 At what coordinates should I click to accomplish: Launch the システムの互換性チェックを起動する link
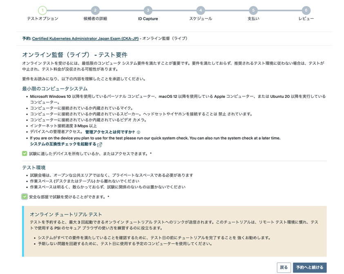click(63, 144)
